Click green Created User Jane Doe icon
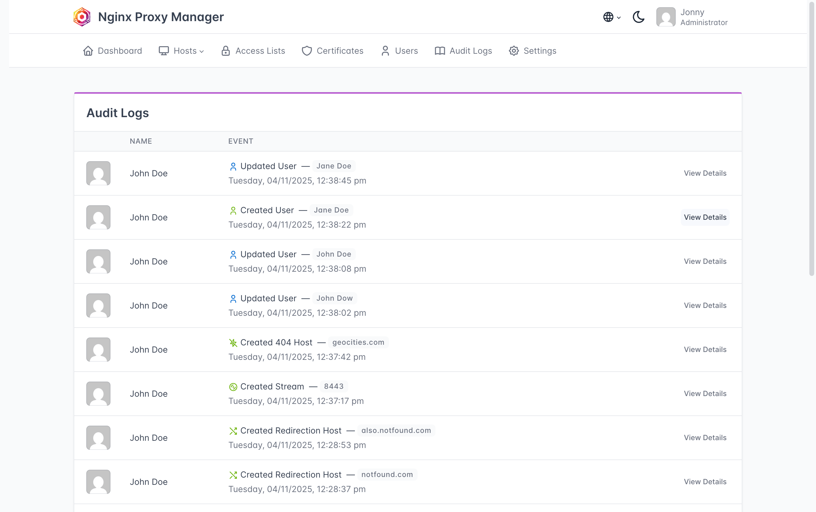 click(233, 211)
